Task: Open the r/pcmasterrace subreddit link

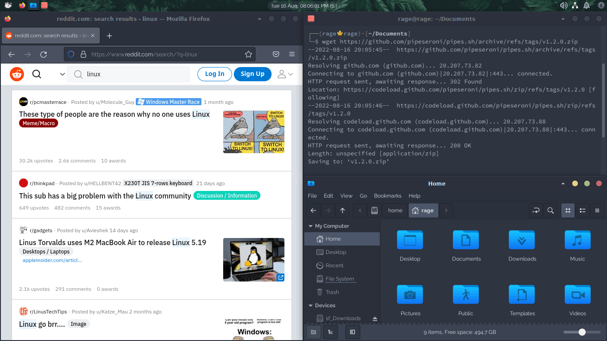Action: [x=48, y=102]
